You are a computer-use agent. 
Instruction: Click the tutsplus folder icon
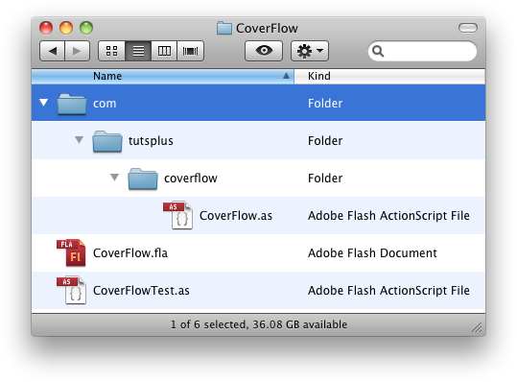pyautogui.click(x=107, y=141)
